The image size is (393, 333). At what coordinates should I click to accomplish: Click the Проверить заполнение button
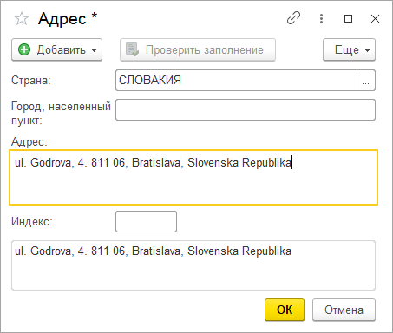coord(198,49)
